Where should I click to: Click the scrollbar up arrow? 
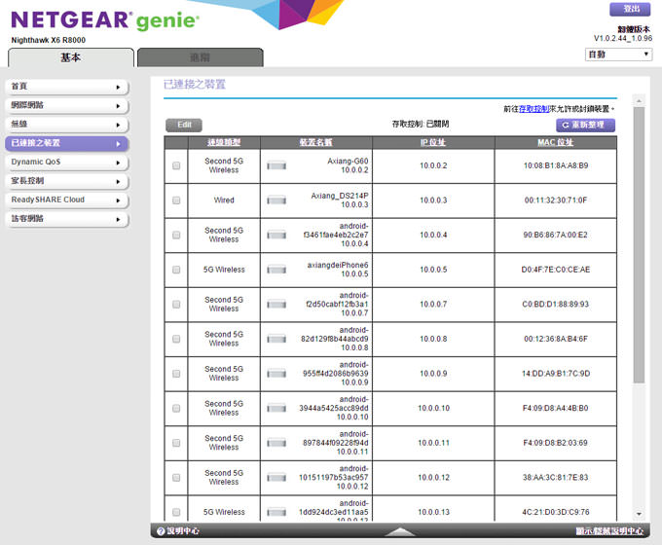click(x=639, y=101)
